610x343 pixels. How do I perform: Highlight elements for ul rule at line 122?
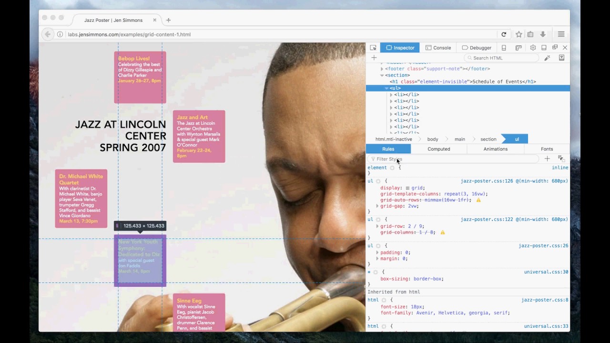[x=378, y=220]
